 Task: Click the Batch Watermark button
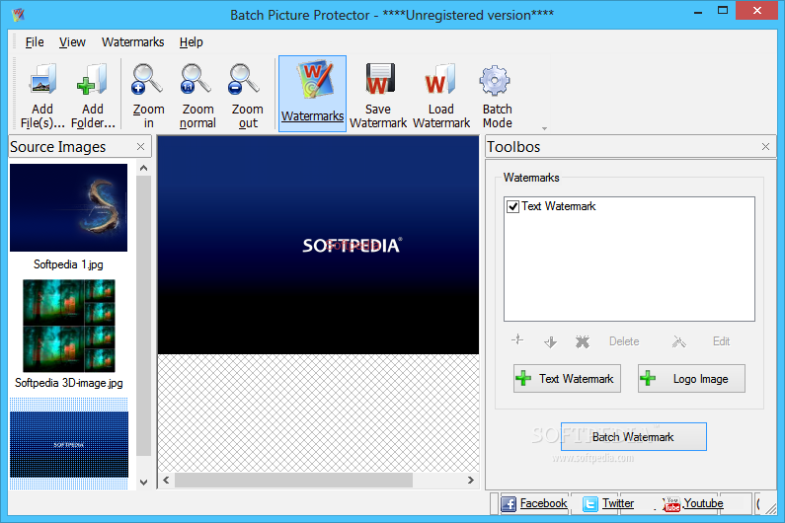click(x=633, y=436)
